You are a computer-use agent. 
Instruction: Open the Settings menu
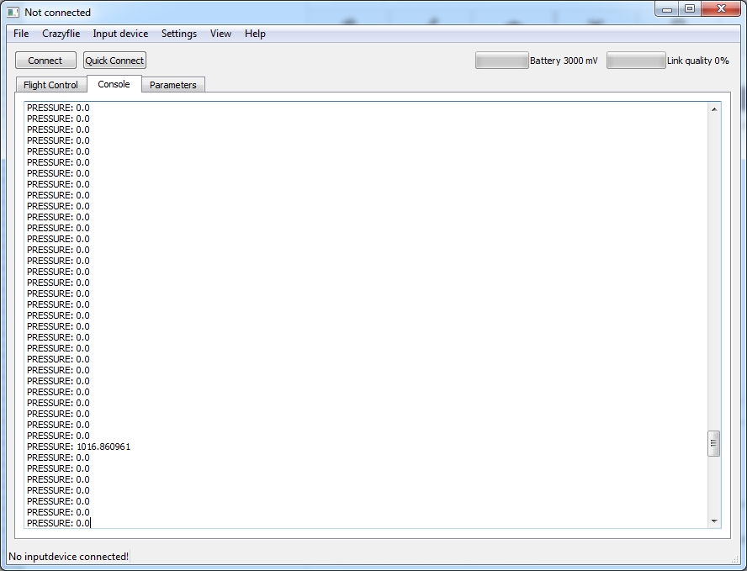coord(179,34)
